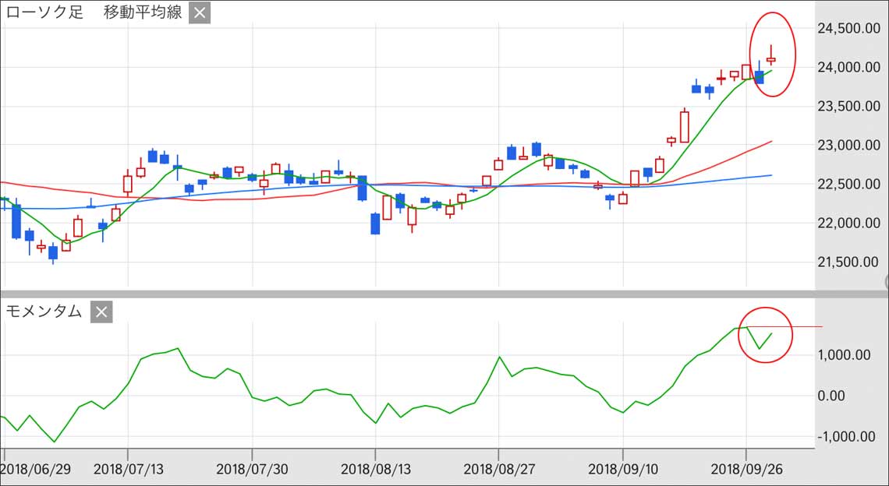This screenshot has height=486, width=889.
Task: Pick the 2018/08/13 date label
Action: (x=376, y=470)
